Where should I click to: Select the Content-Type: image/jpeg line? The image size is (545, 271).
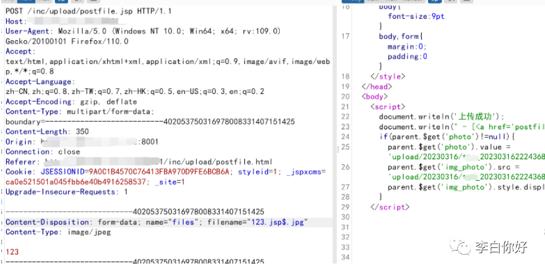pos(58,232)
